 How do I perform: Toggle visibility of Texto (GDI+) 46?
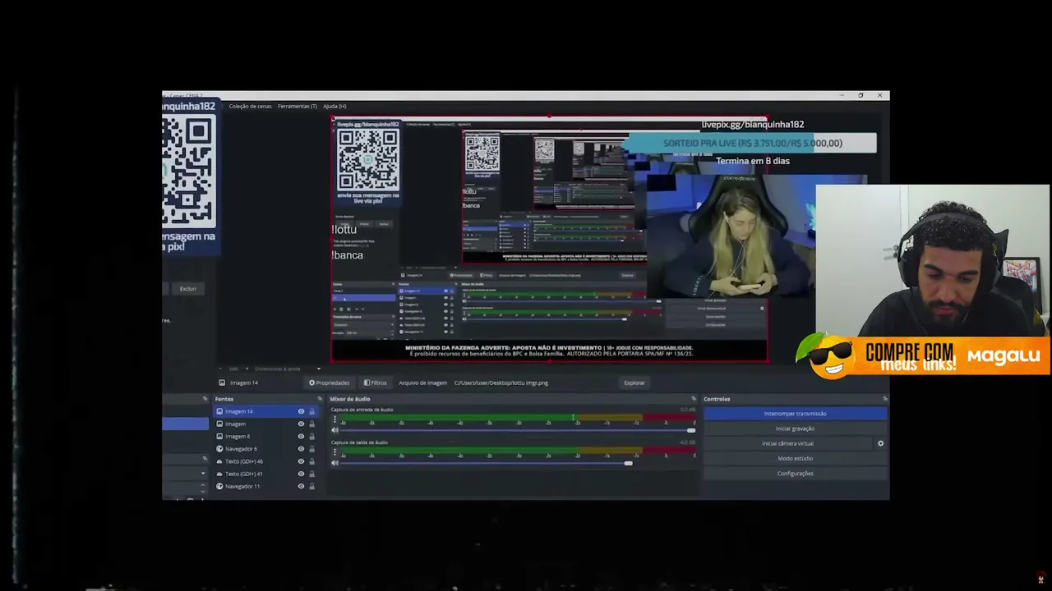point(301,461)
